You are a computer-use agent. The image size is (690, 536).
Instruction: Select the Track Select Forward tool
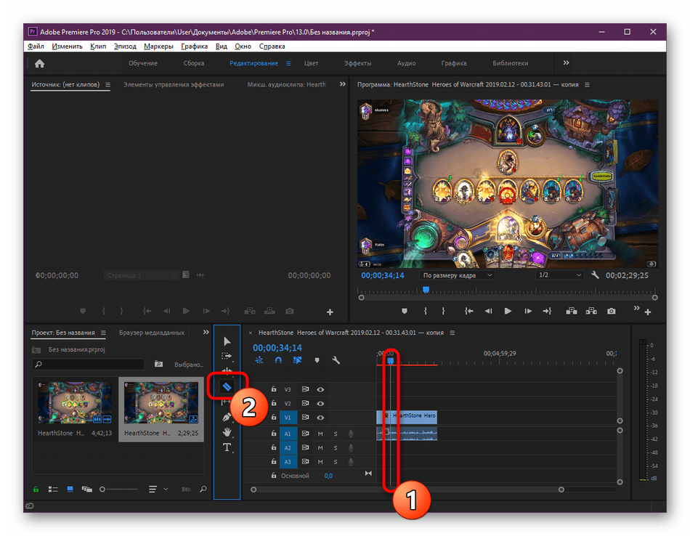[x=227, y=357]
